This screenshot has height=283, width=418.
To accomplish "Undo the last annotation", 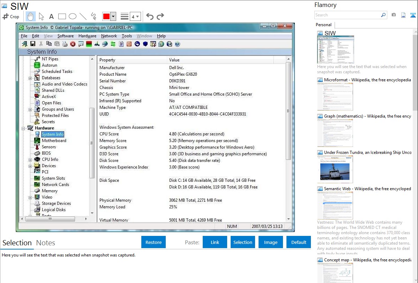I will click(150, 16).
